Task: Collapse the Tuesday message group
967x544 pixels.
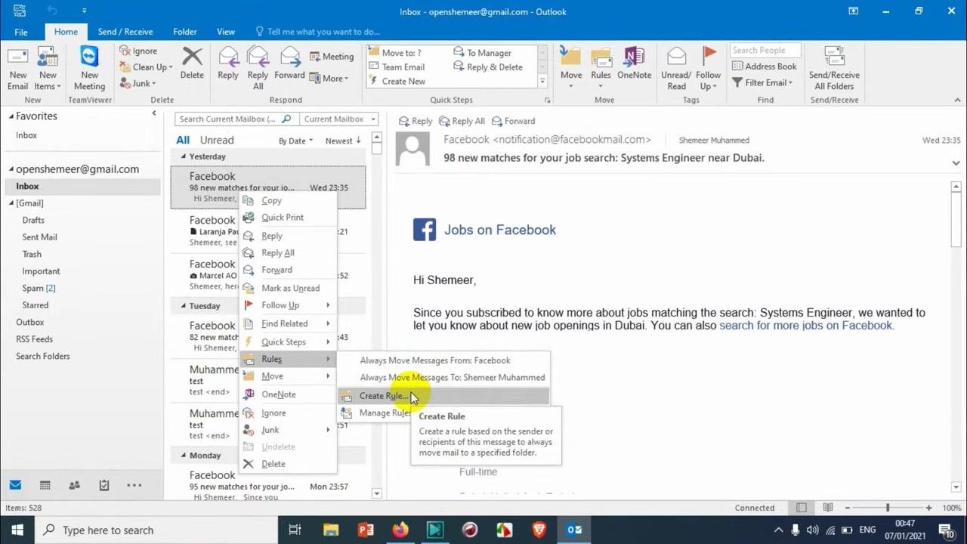Action: point(184,306)
